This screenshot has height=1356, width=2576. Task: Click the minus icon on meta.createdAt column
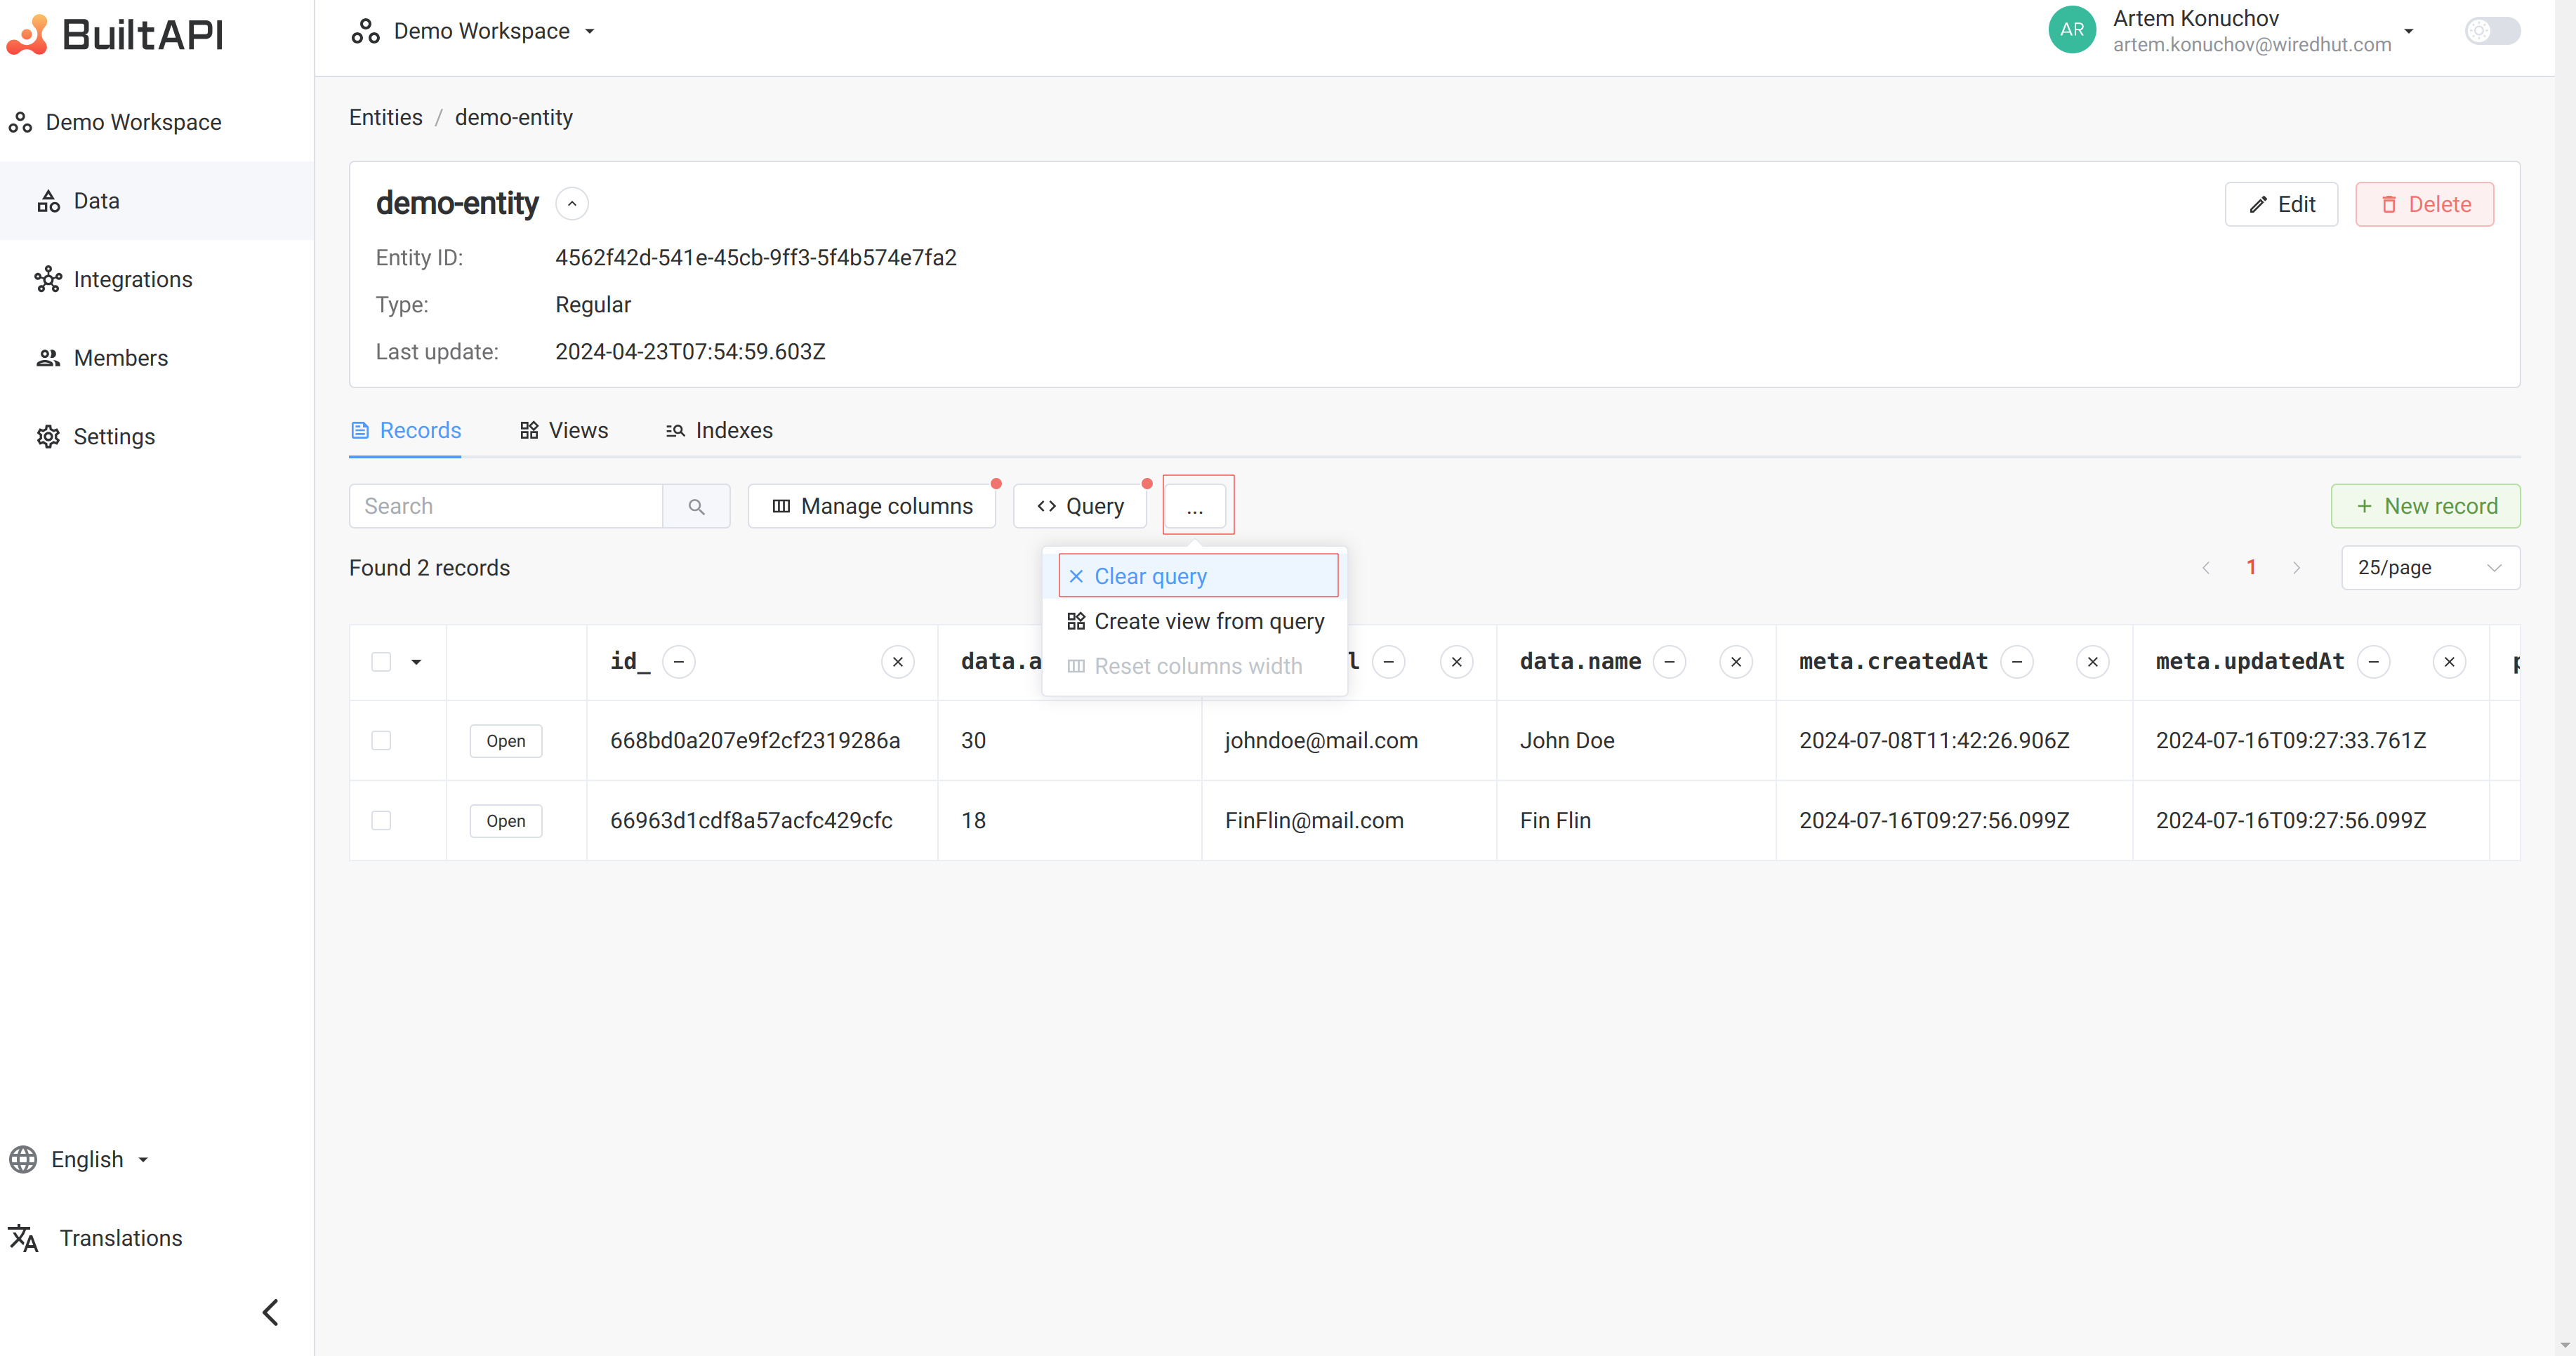click(x=2017, y=662)
